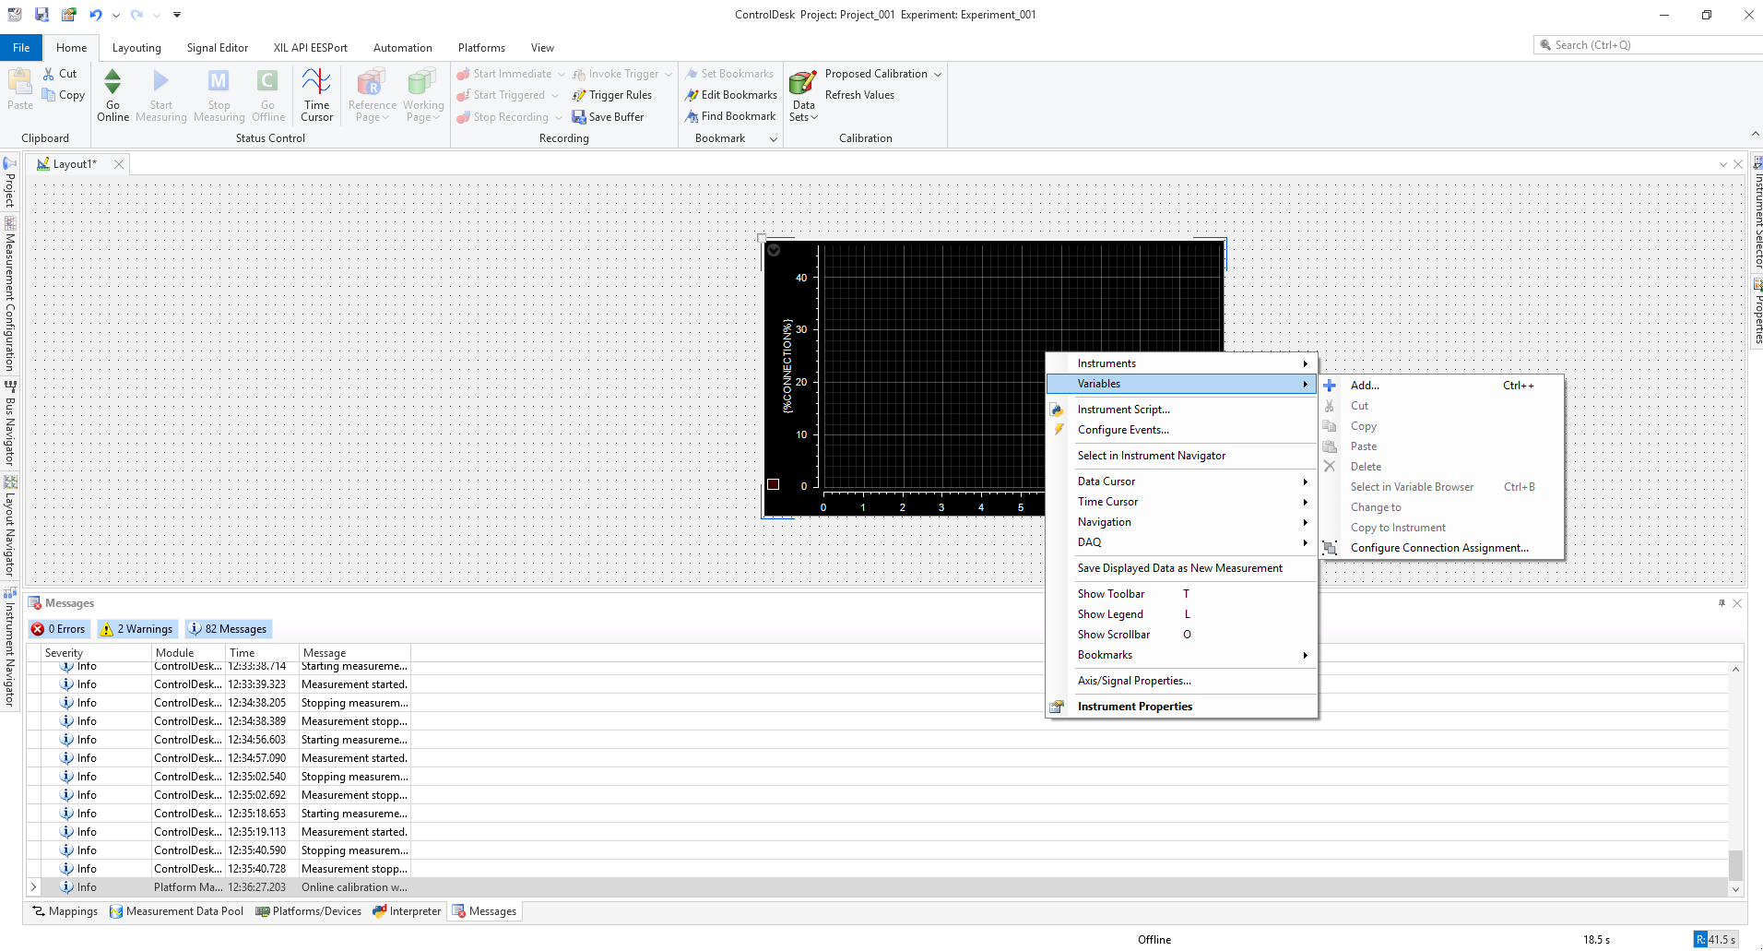Toggle the 82 Messages filter
The width and height of the screenshot is (1763, 951).
coord(227,629)
